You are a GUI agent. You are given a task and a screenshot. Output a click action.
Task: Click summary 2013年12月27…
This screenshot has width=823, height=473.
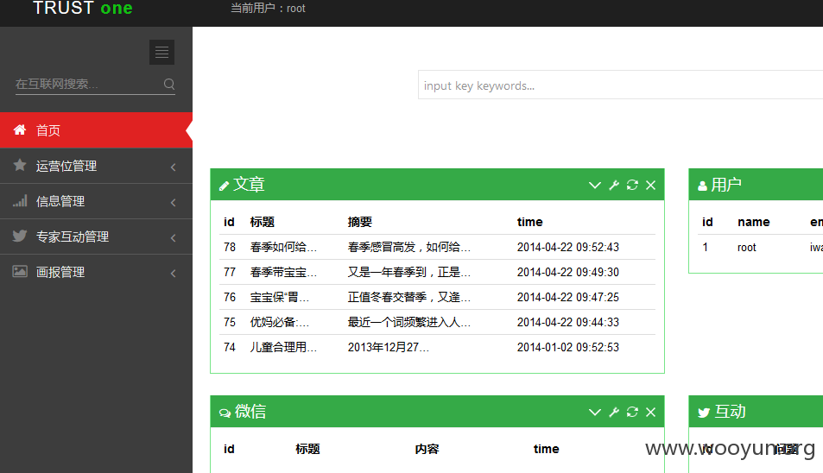(388, 347)
